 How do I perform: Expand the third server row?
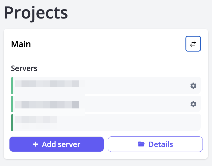click(x=102, y=122)
